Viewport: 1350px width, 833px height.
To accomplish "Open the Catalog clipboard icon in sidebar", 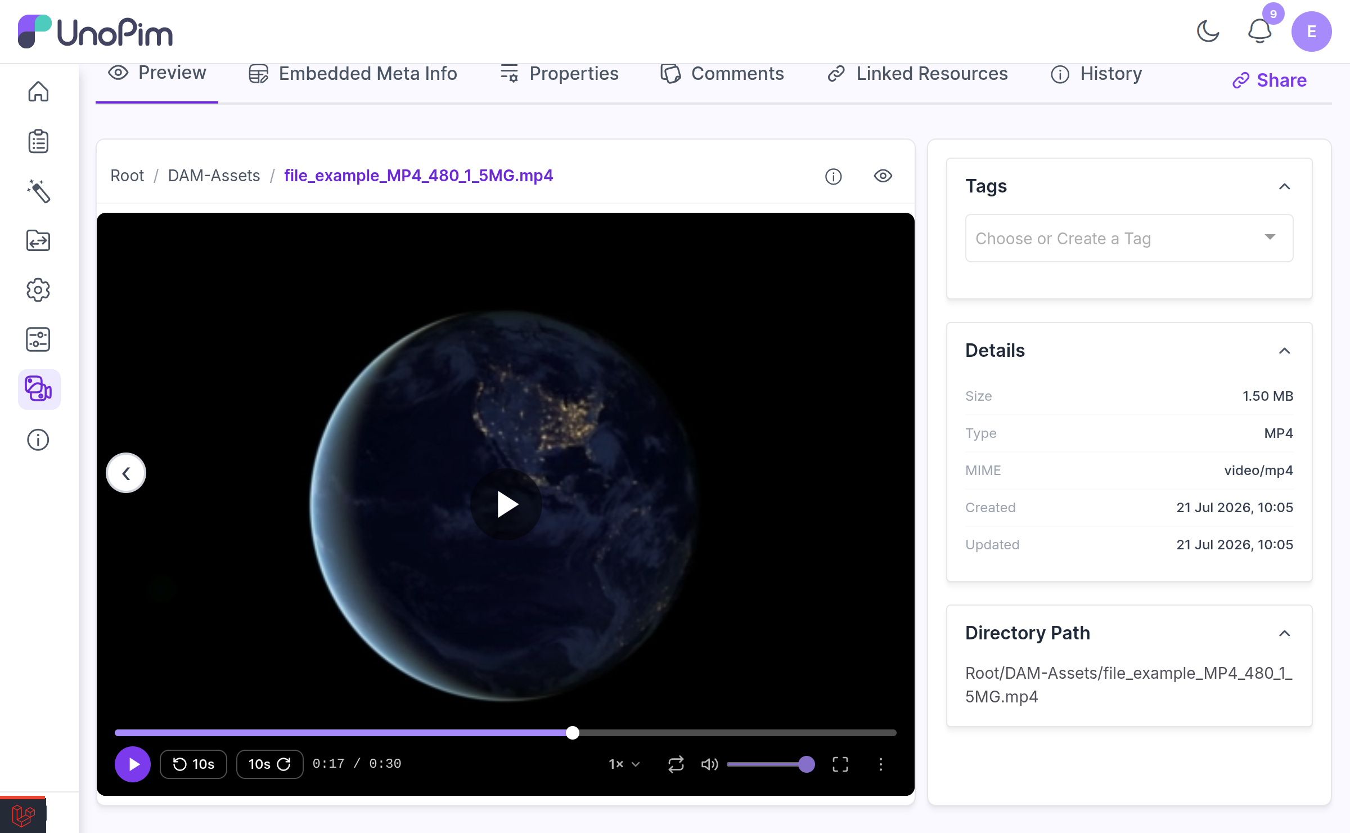I will click(38, 141).
